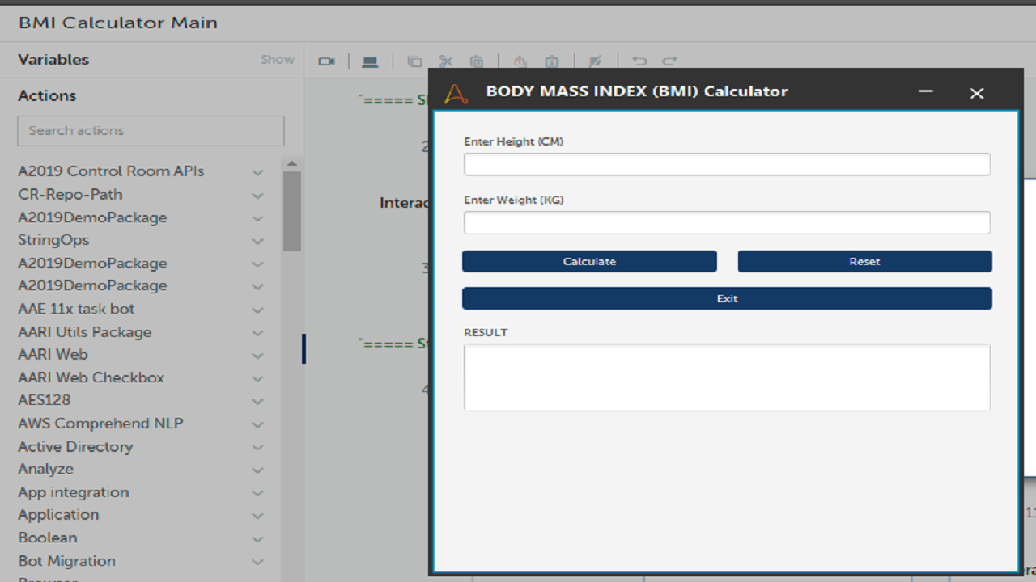Select 'Bot Migration' action
This screenshot has width=1036, height=582.
tap(66, 561)
